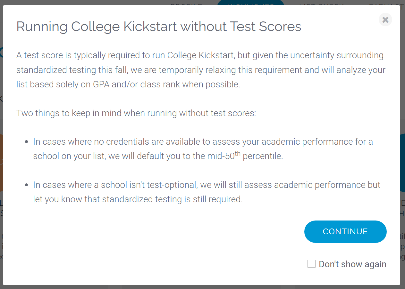Click the second bullet about test-optional schools
The height and width of the screenshot is (289, 405).
point(207,192)
